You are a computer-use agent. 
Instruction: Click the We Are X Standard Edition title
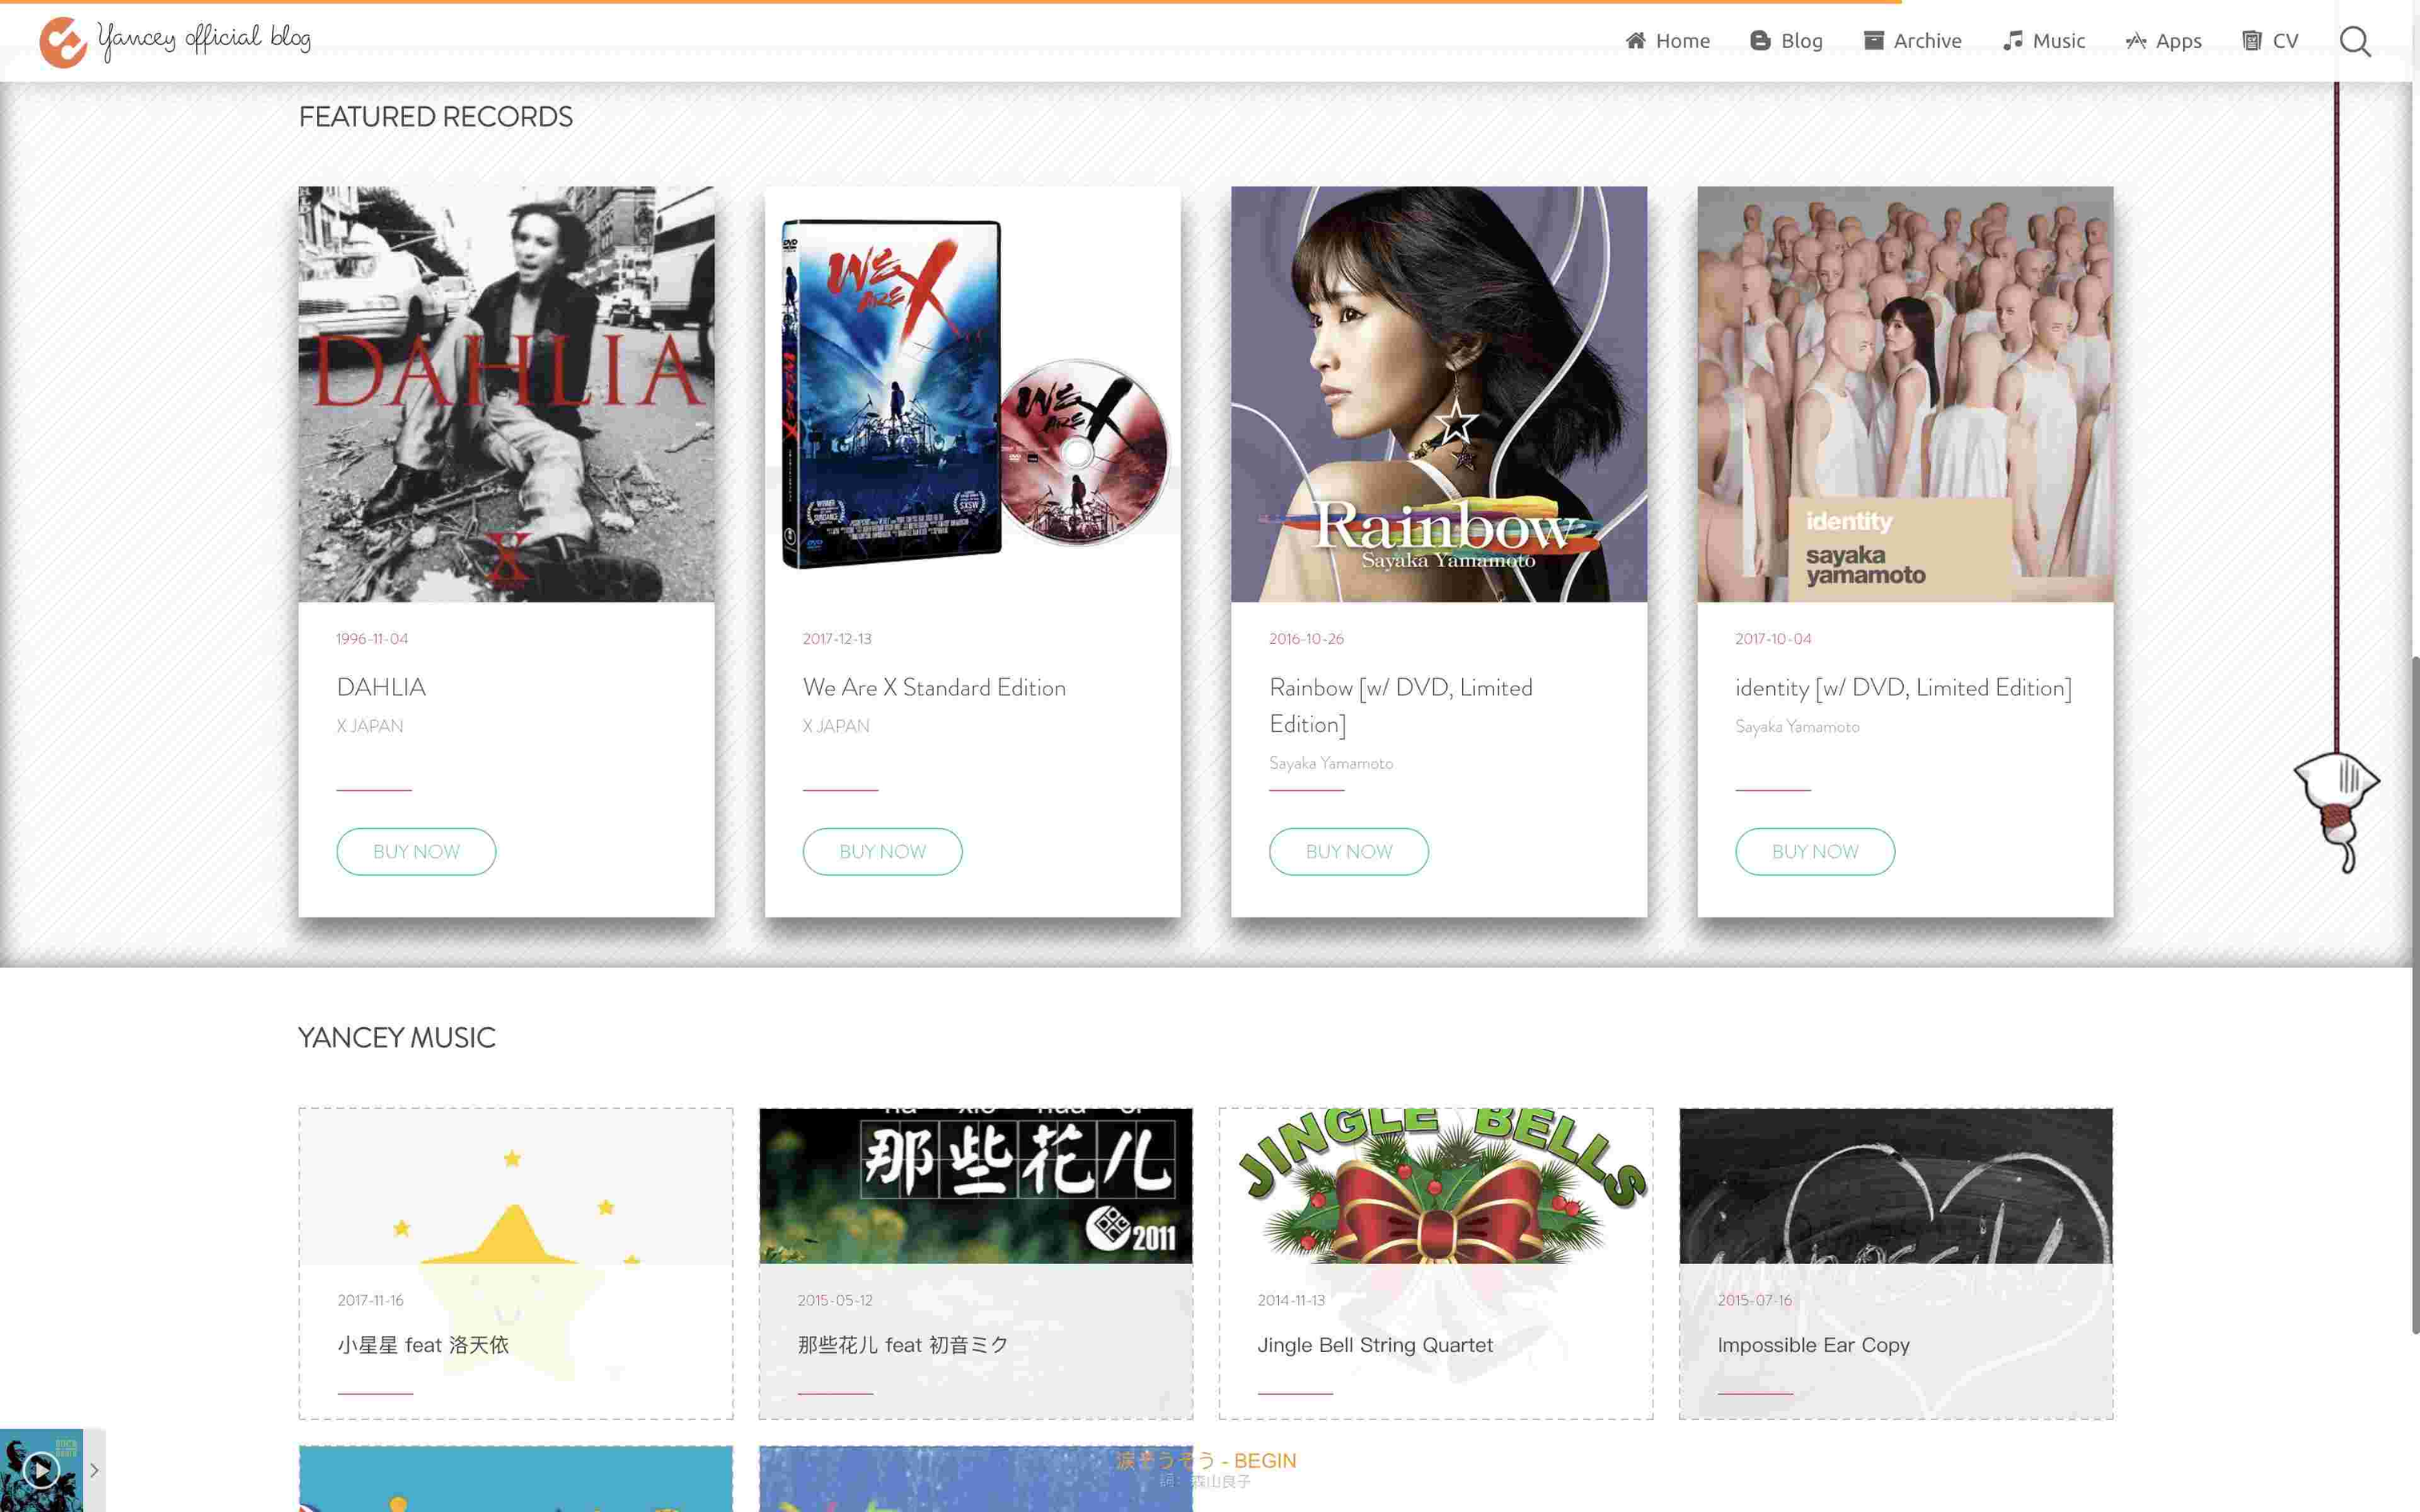coord(934,687)
